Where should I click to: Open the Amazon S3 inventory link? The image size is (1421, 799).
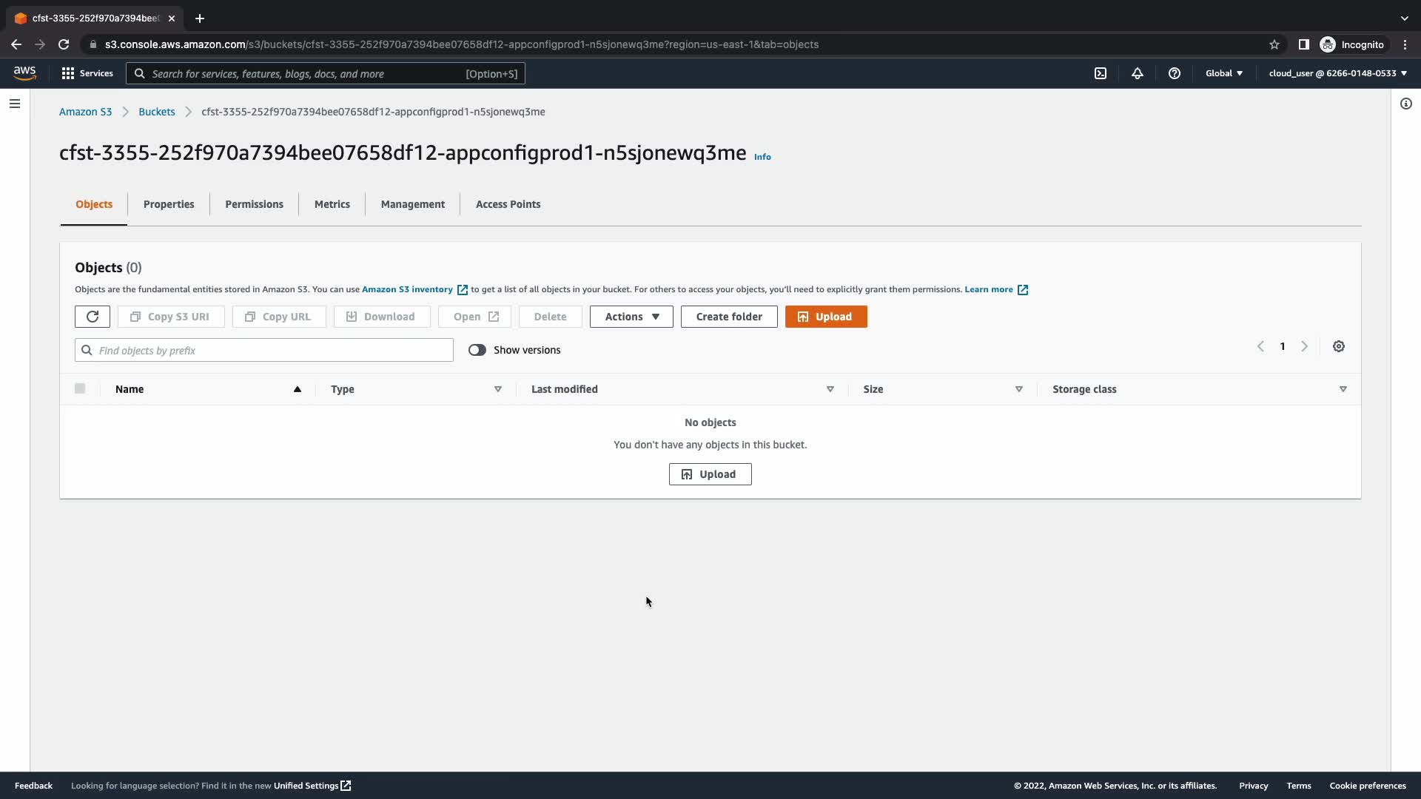pyautogui.click(x=407, y=289)
